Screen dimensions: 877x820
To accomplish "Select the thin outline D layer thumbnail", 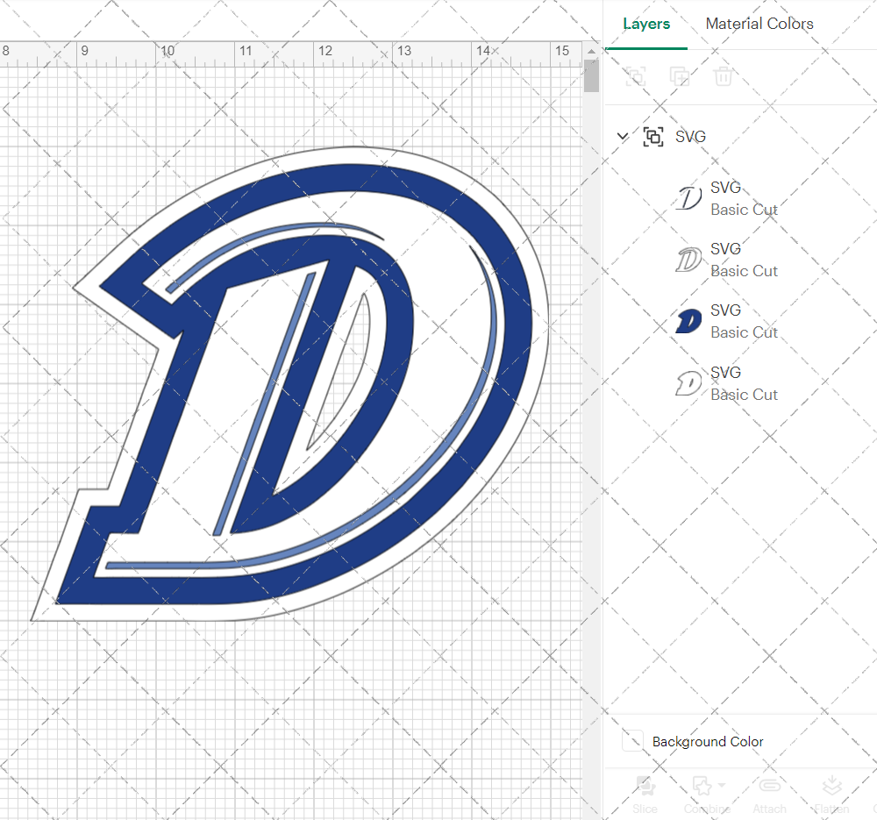I will (688, 198).
